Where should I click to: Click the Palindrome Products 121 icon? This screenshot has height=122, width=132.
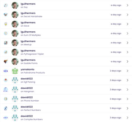click(x=6, y=71)
